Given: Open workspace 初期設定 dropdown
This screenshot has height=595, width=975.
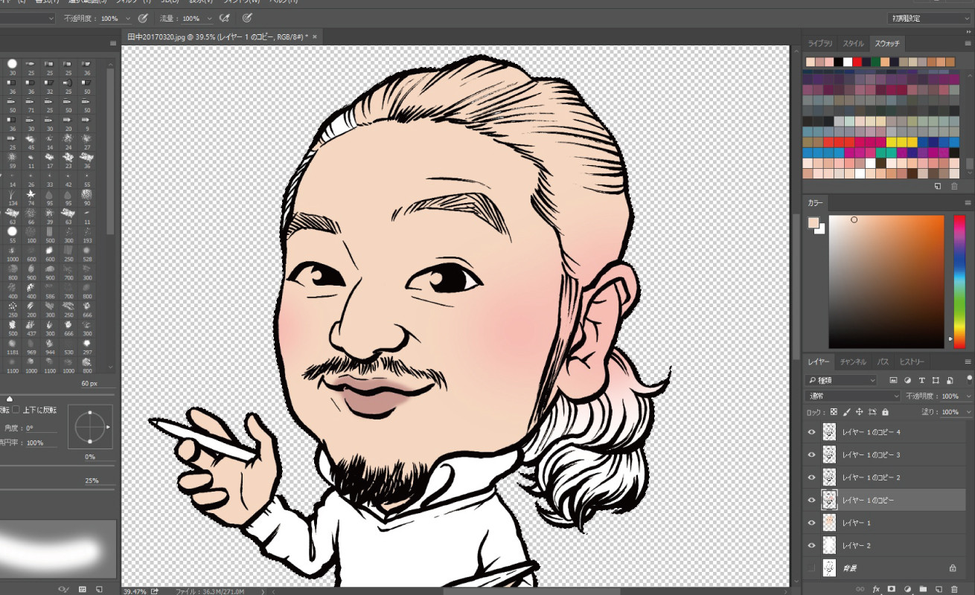Looking at the screenshot, I should click(x=929, y=18).
